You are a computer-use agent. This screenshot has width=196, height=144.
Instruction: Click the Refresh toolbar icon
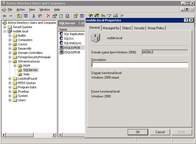(x=61, y=16)
